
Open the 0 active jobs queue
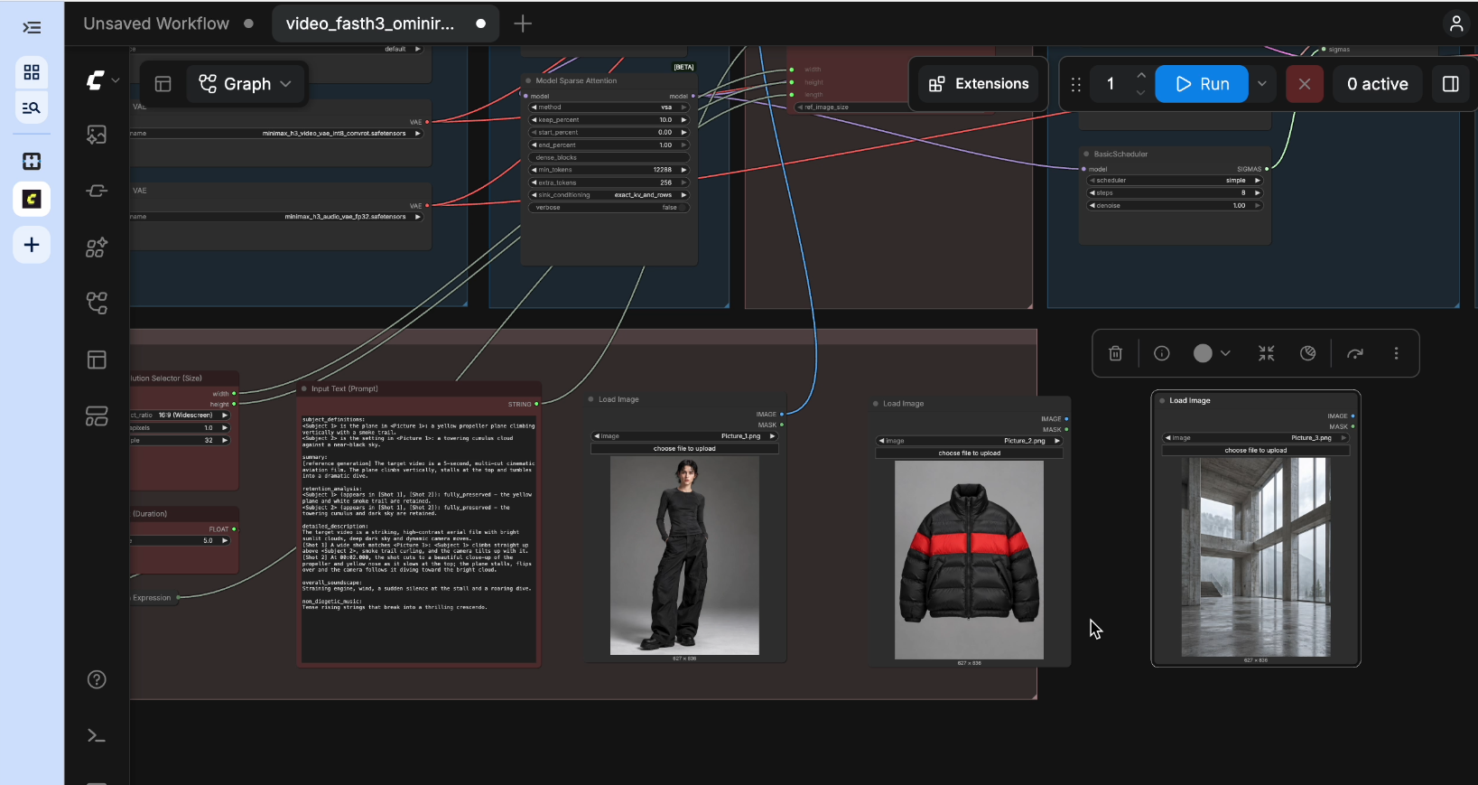(x=1377, y=84)
